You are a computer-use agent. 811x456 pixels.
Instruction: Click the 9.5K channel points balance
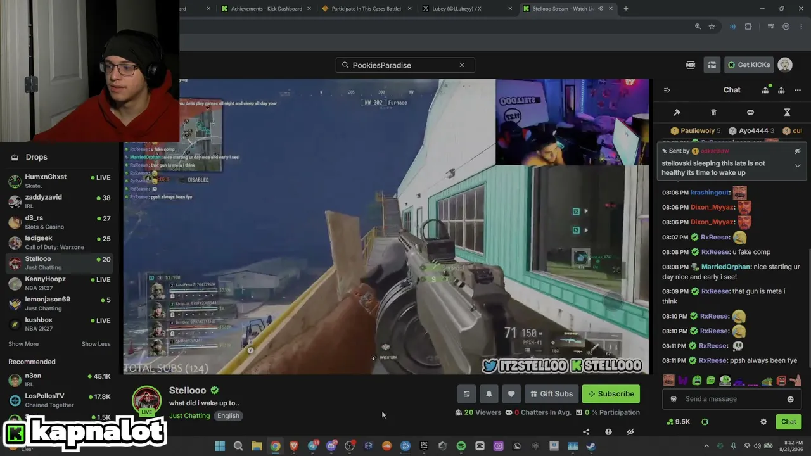(678, 422)
